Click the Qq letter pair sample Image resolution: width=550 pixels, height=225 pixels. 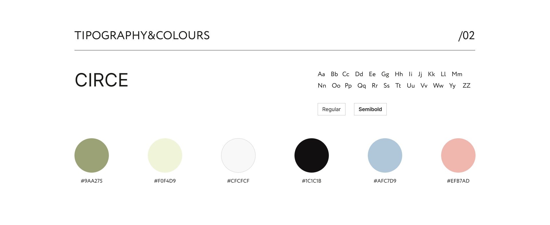(362, 86)
